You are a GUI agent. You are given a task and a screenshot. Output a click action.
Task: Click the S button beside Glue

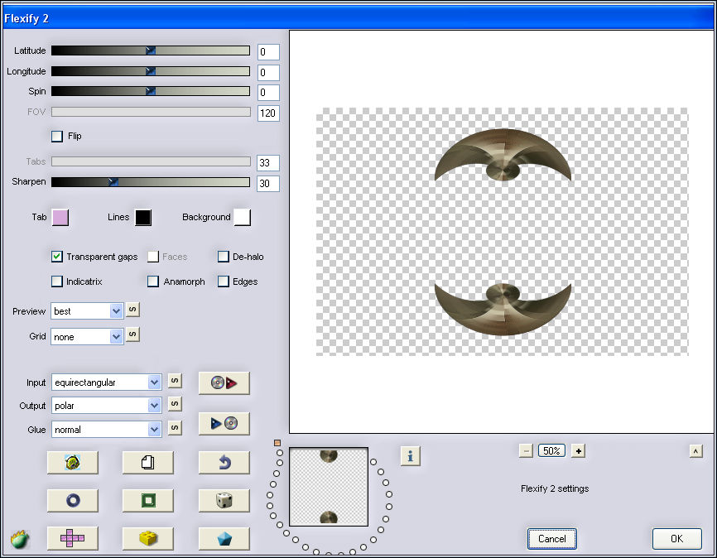[175, 428]
